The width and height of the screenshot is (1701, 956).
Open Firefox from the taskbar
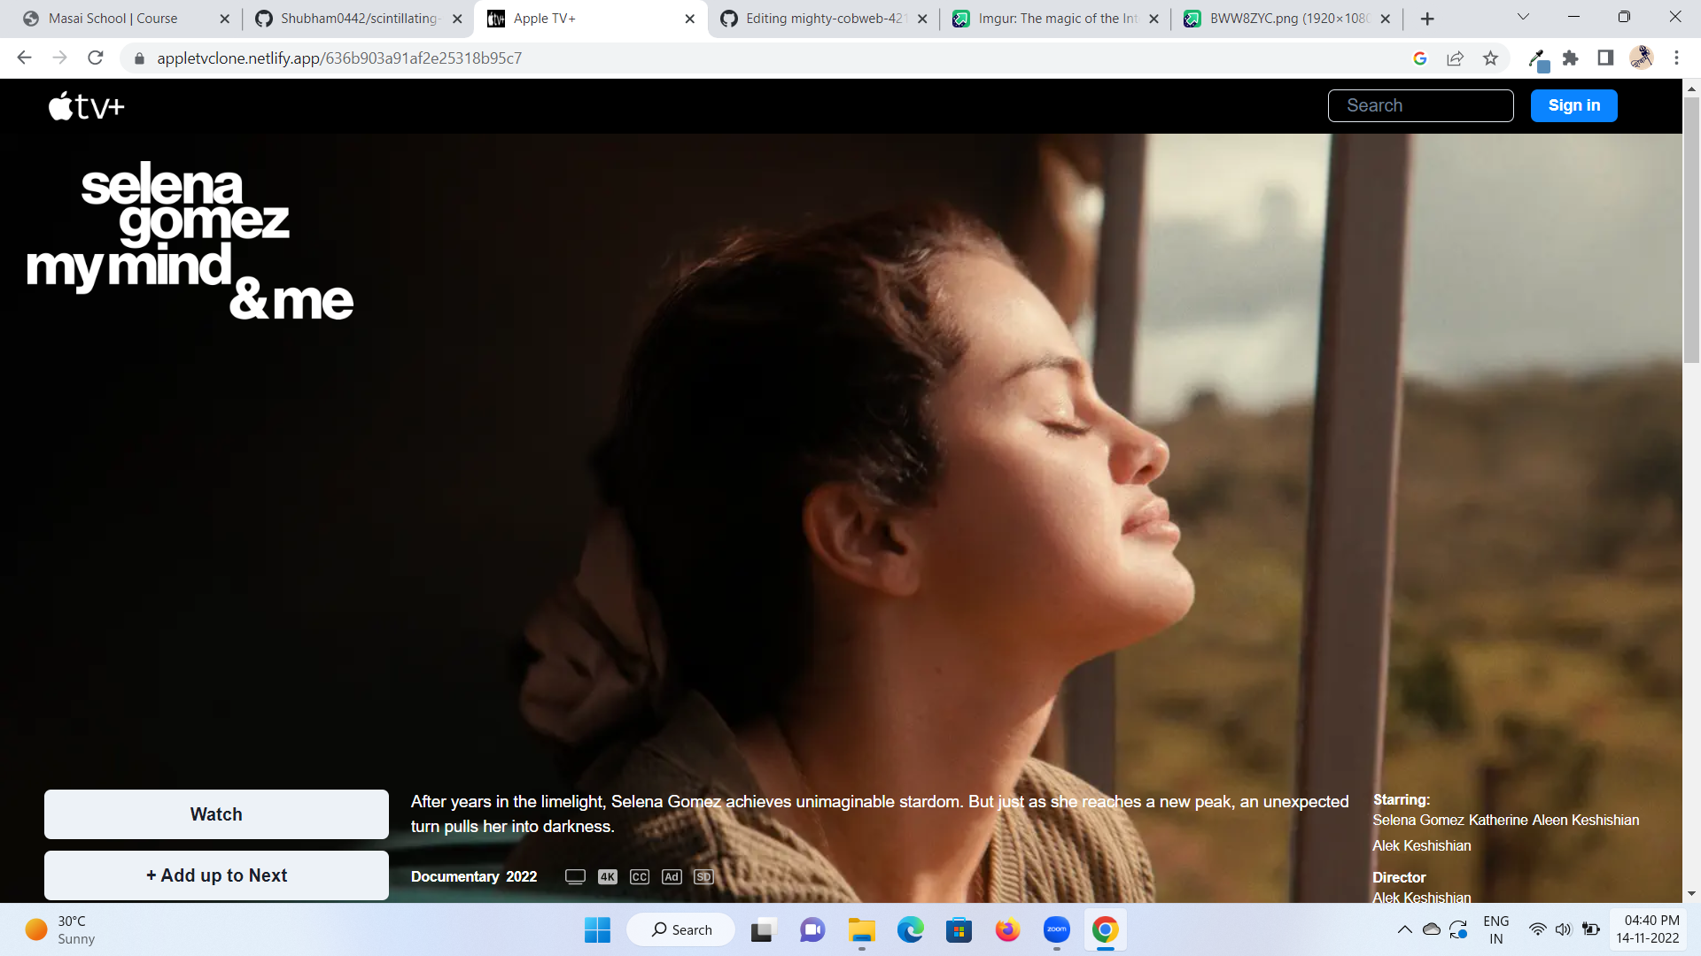point(1007,930)
